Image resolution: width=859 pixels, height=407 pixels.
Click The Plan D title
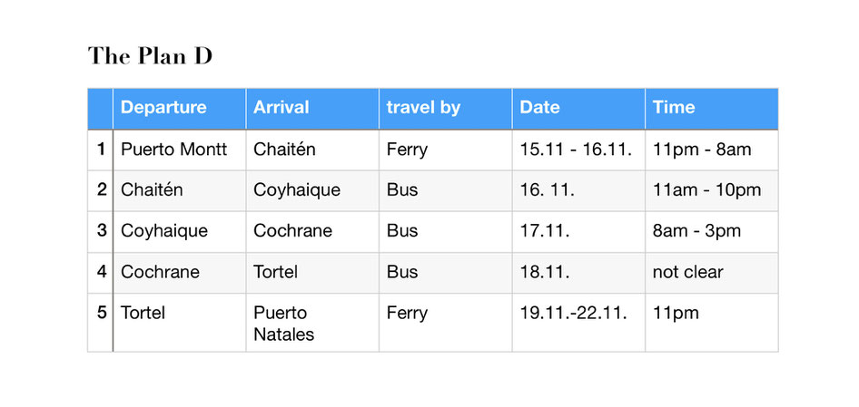tap(150, 56)
